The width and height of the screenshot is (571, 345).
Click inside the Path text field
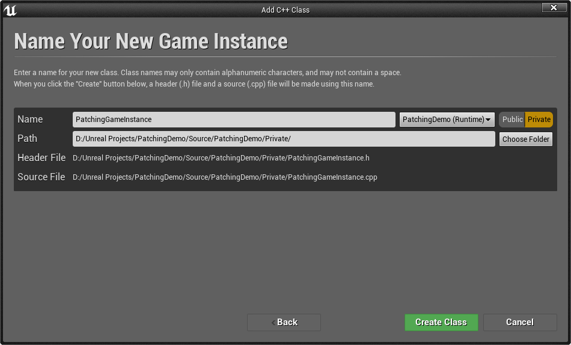[x=284, y=139]
